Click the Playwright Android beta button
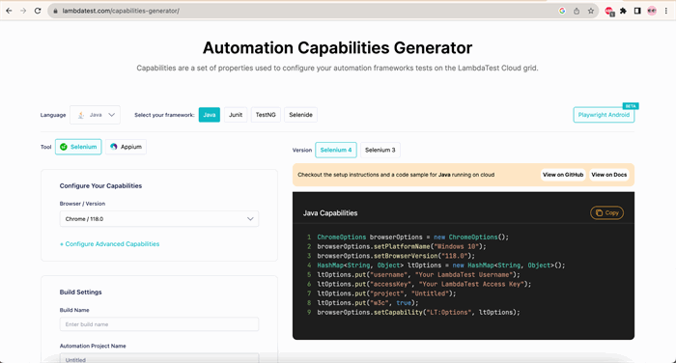 tap(604, 115)
